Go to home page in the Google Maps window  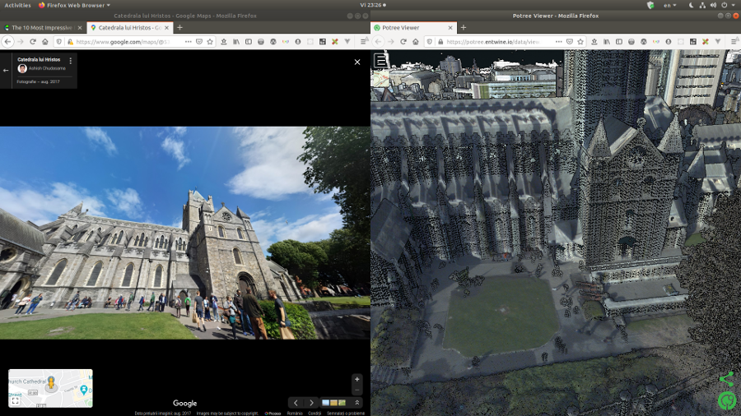(45, 41)
